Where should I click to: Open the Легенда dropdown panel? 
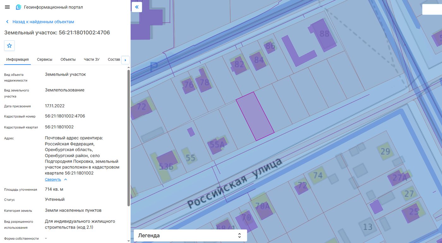[x=190, y=235]
